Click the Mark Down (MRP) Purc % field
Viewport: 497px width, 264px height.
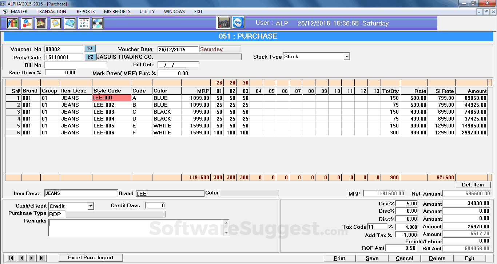pos(173,73)
